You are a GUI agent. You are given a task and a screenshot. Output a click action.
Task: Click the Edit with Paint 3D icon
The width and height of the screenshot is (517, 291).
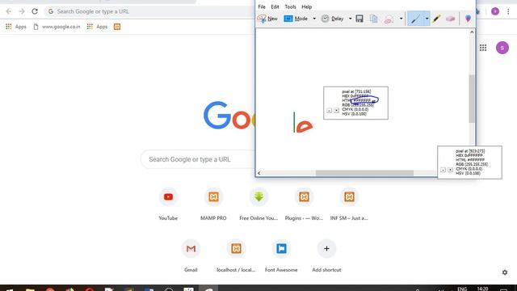point(468,19)
